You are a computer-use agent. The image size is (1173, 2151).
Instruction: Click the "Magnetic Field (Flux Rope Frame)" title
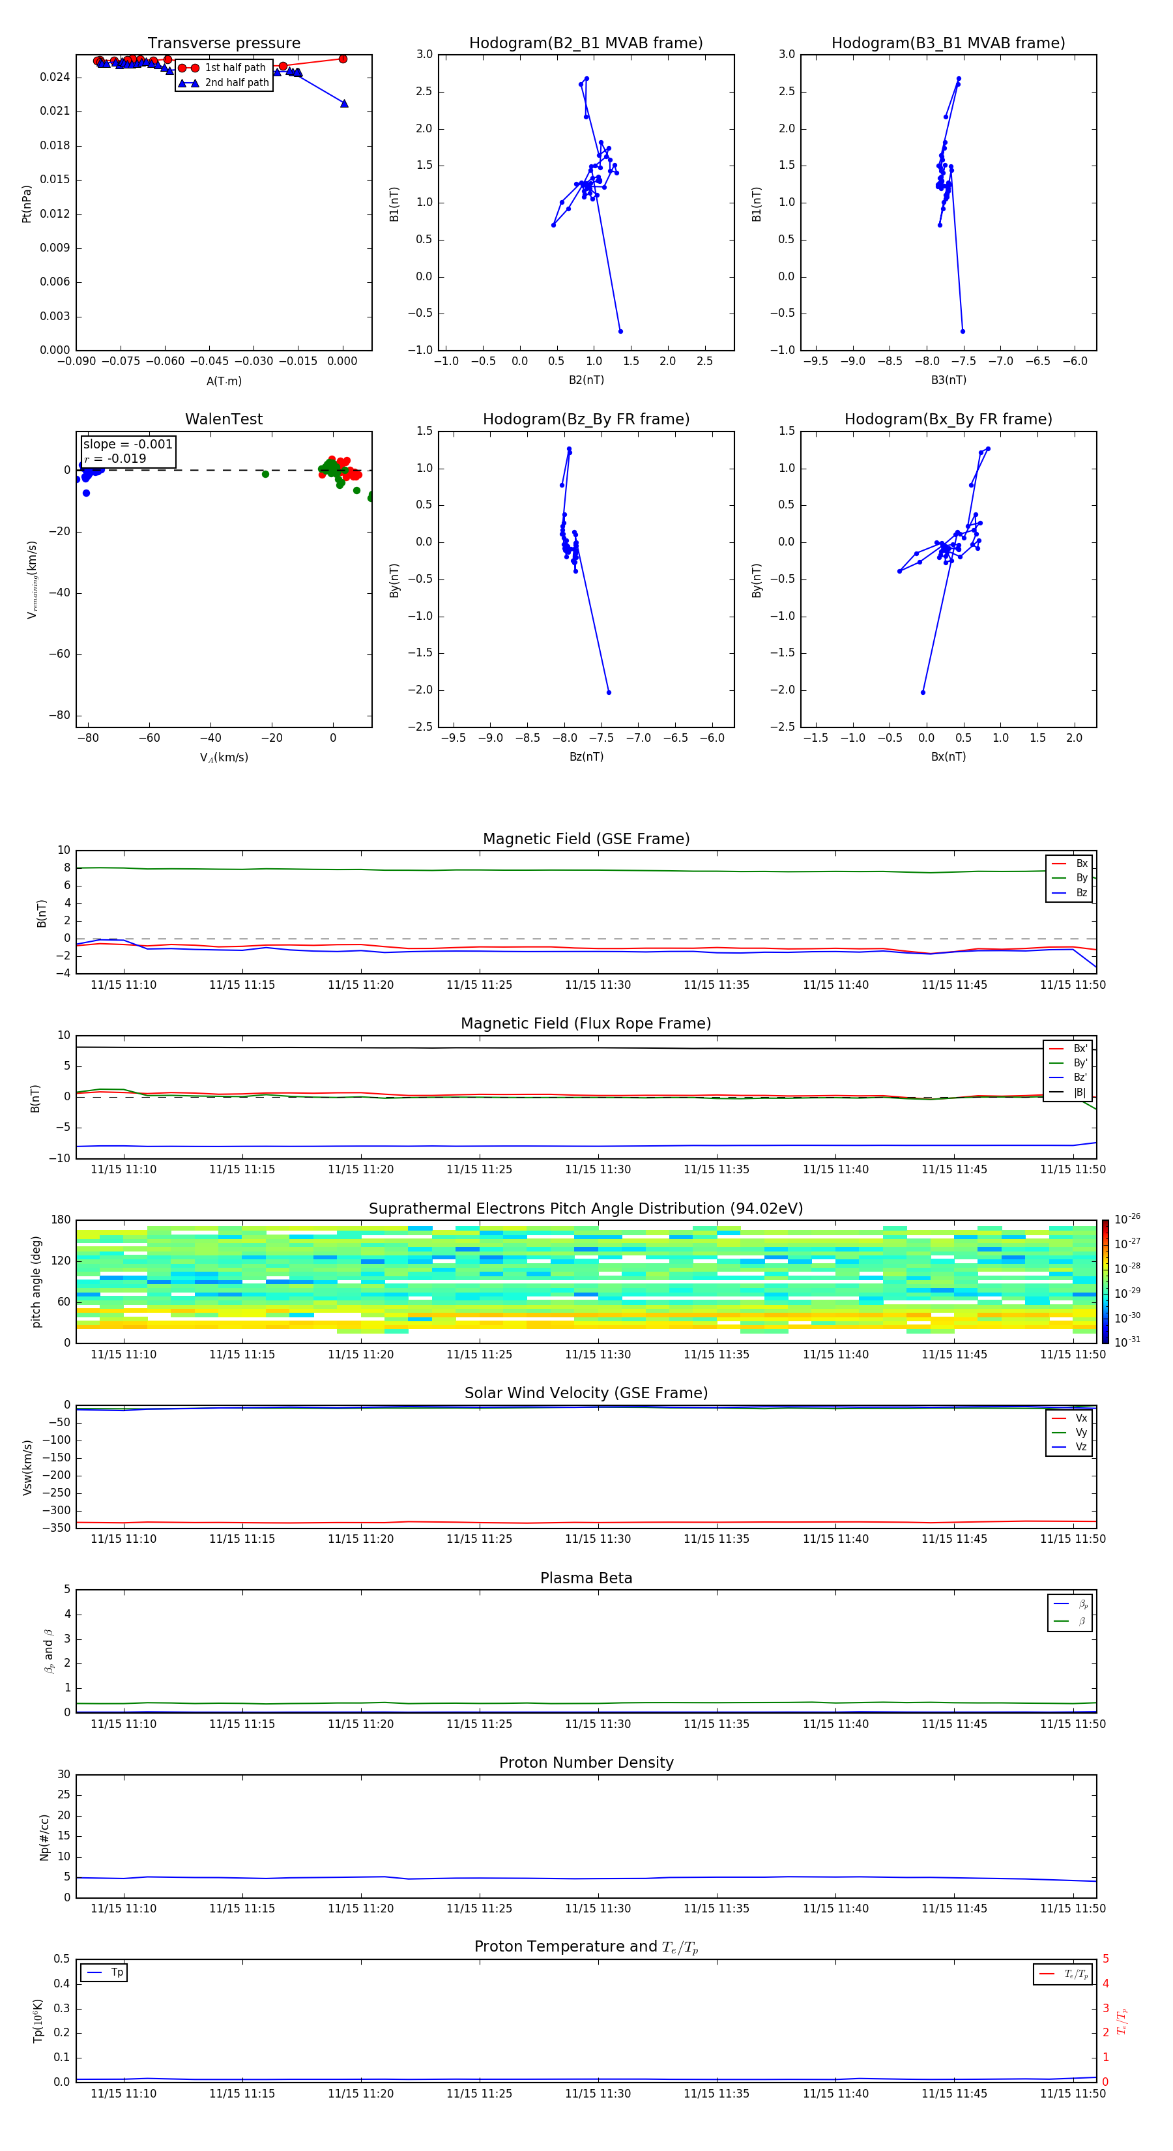pos(586,1023)
